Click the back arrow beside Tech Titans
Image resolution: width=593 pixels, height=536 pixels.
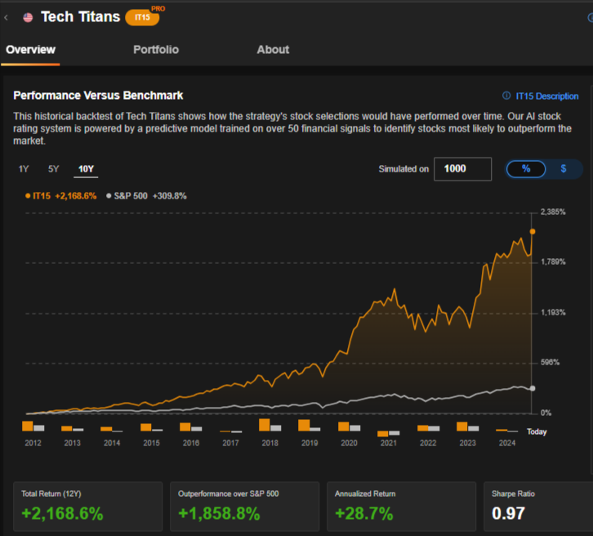7,17
